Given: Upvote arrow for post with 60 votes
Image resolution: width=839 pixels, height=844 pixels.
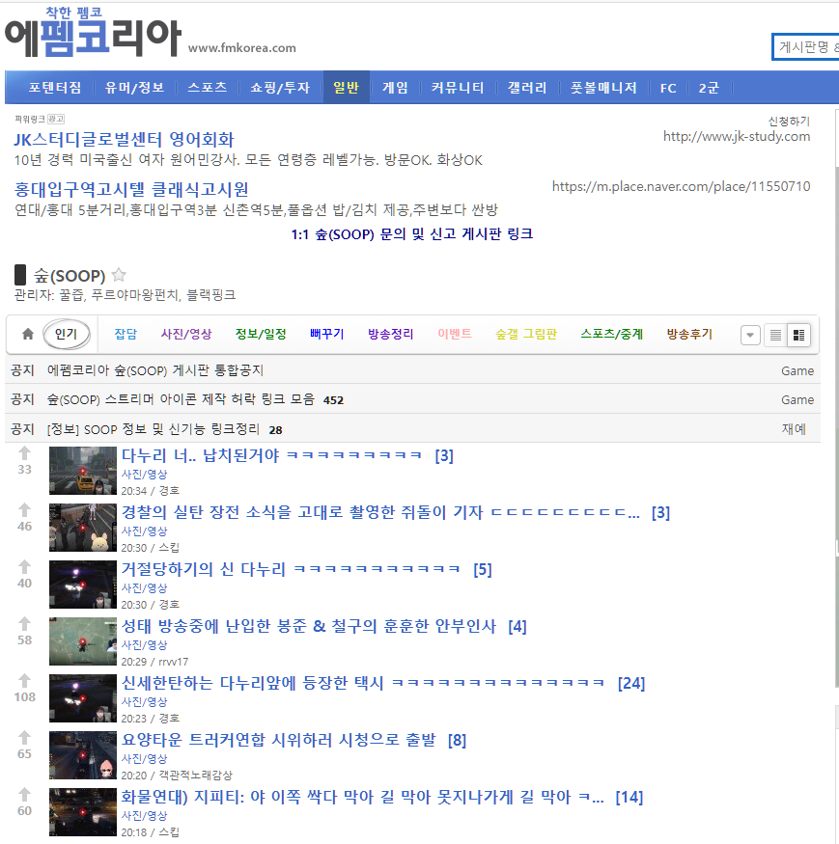Looking at the screenshot, I should click(24, 795).
